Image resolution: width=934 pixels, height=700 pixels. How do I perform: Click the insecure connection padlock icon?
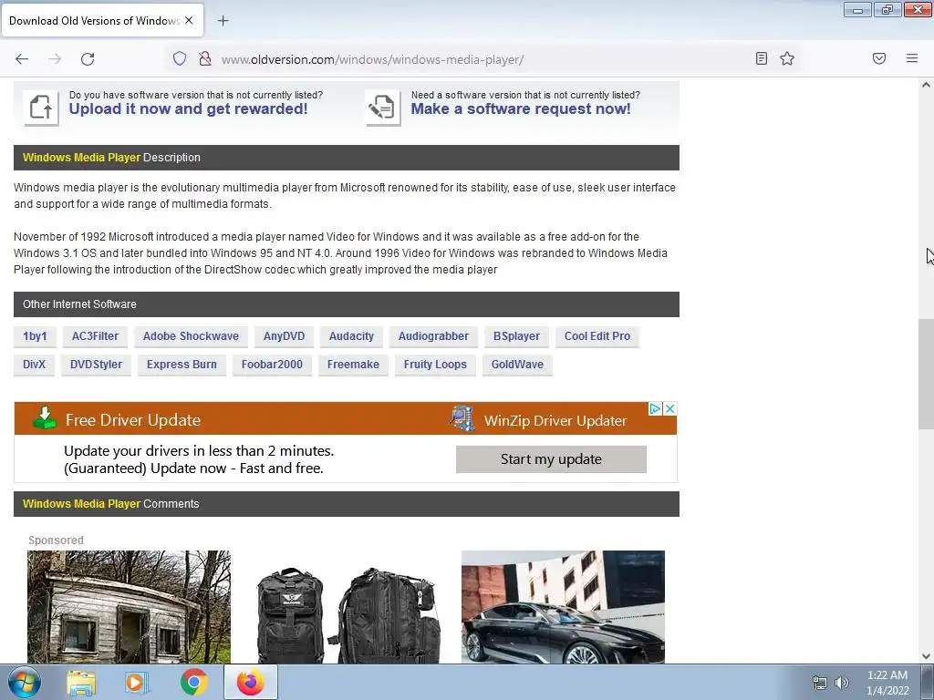[205, 58]
